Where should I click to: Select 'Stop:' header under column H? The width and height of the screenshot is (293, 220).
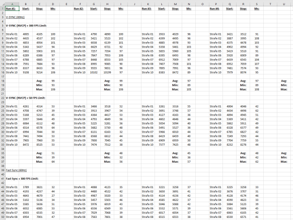point(107,8)
